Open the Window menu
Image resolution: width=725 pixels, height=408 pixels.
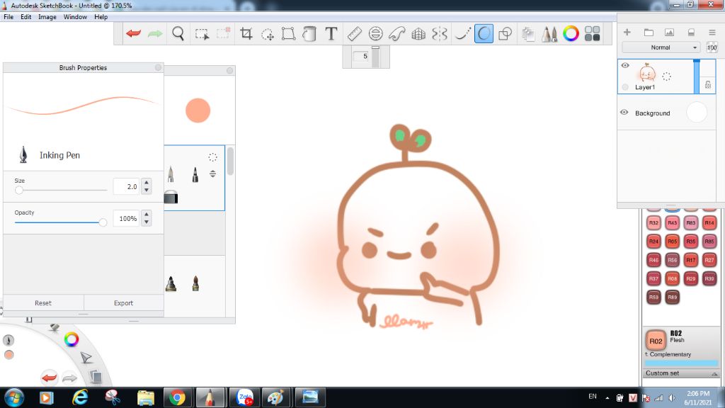75,17
